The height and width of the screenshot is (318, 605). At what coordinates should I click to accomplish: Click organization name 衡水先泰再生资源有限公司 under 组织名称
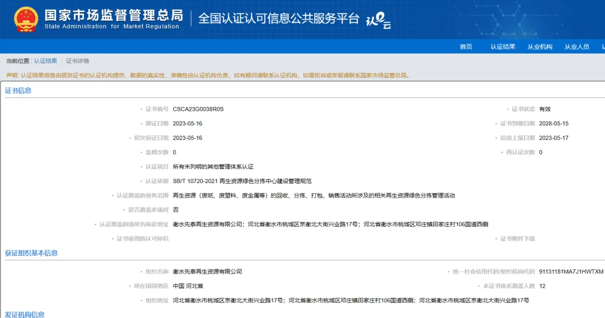point(207,272)
